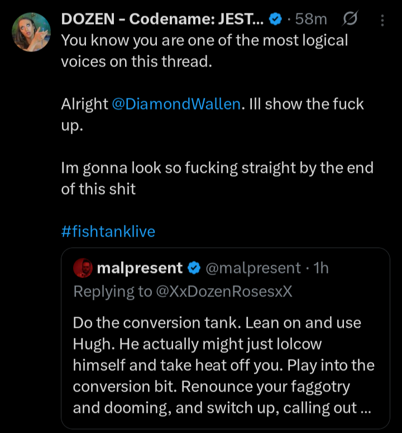Click the 'Alright' line of the post

(x=212, y=115)
